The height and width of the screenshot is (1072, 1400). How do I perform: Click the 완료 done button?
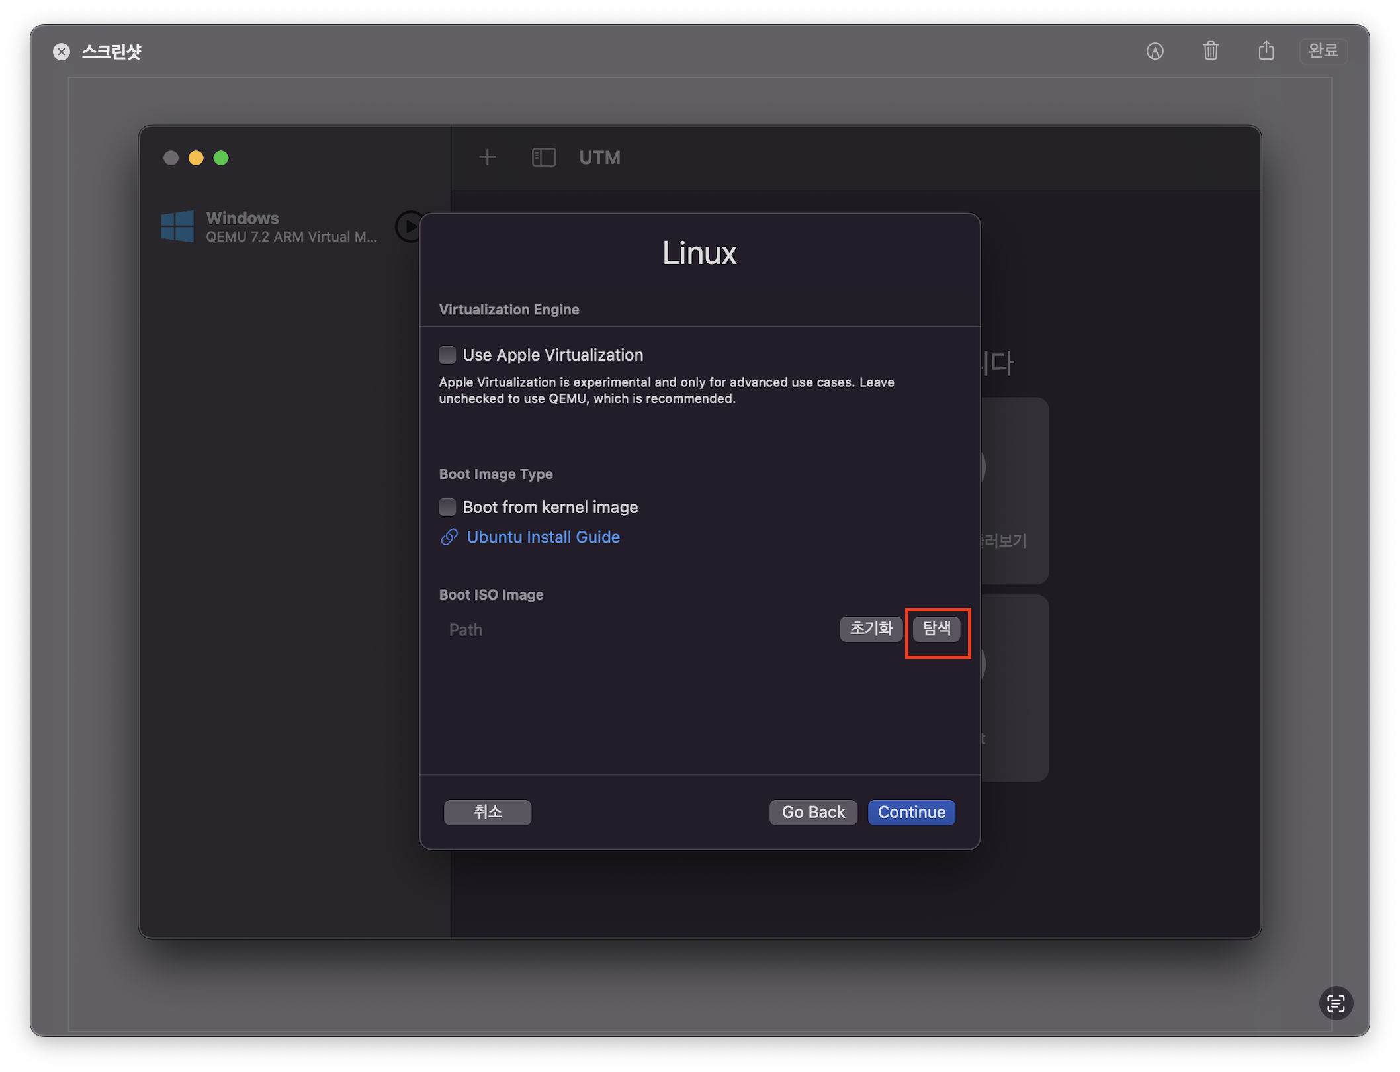pyautogui.click(x=1323, y=51)
